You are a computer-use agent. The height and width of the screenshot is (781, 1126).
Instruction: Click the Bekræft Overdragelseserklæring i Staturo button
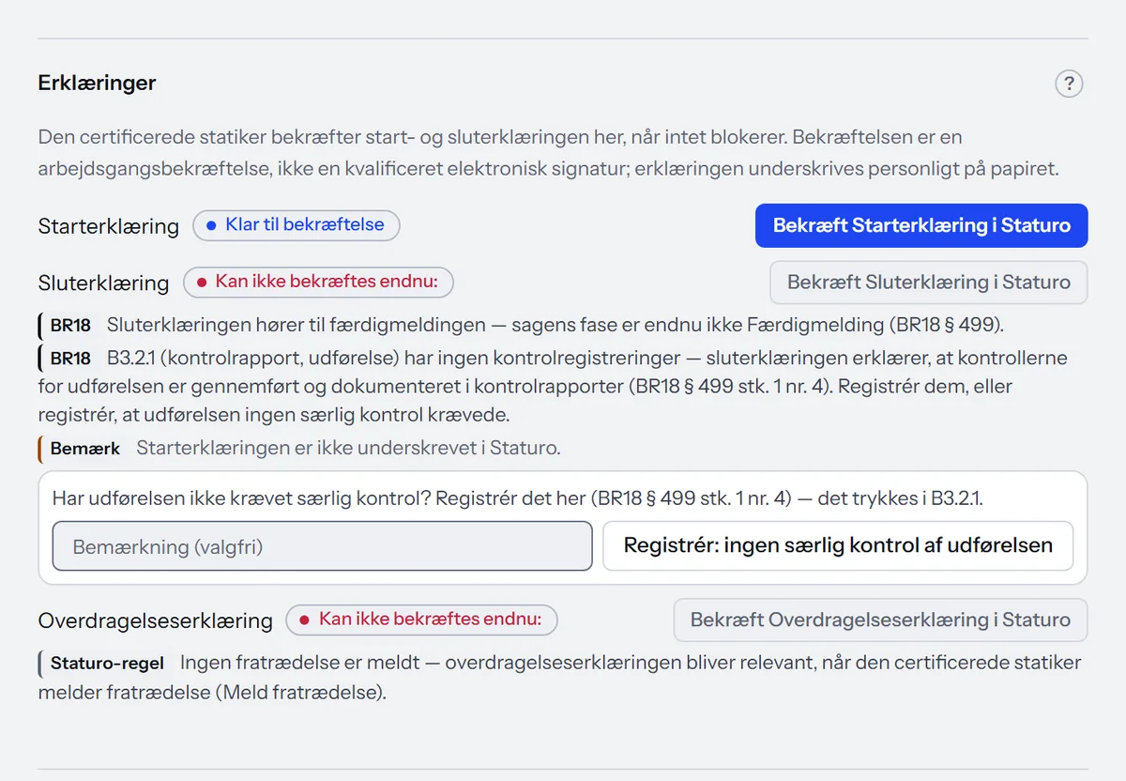click(880, 620)
